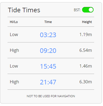Select the 09:20 high tide time
The width and height of the screenshot is (103, 106).
pos(48,51)
